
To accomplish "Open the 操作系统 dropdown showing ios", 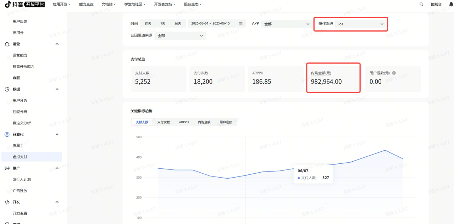I will click(x=360, y=24).
